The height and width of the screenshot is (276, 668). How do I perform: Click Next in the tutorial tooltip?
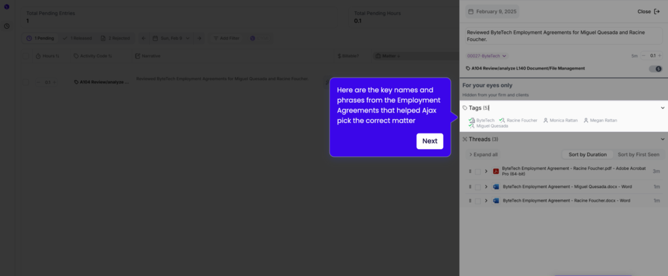click(429, 141)
